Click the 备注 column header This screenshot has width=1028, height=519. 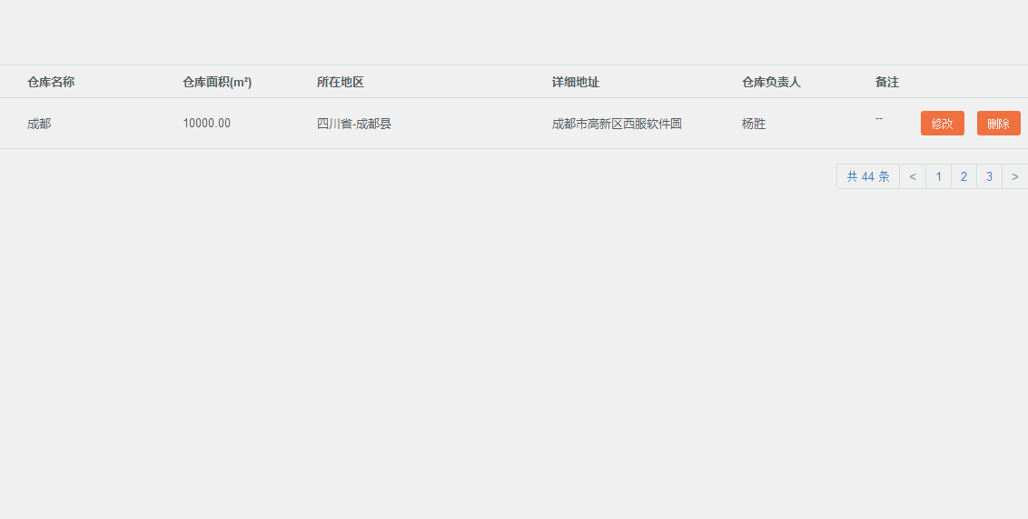pos(887,82)
